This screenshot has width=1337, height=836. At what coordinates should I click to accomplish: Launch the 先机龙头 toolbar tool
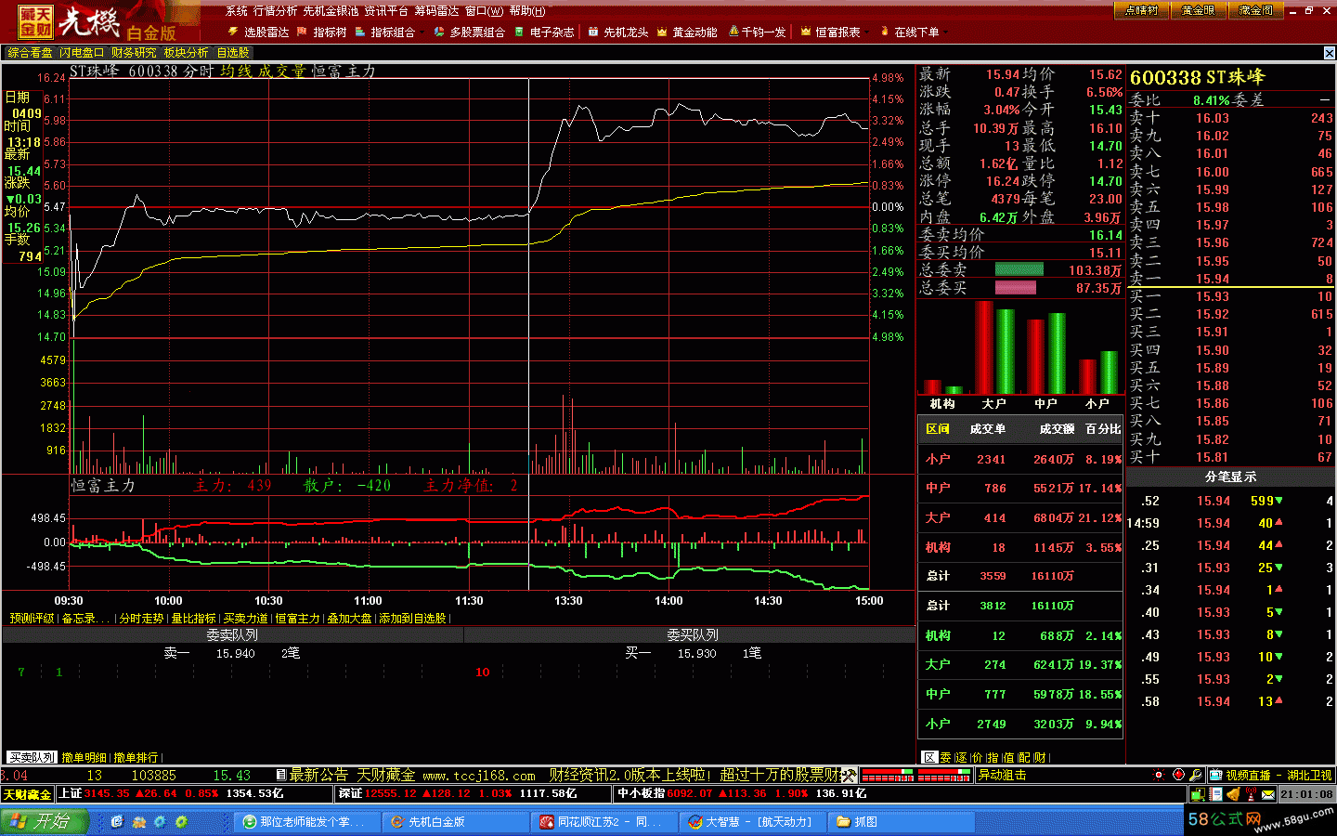[x=618, y=32]
